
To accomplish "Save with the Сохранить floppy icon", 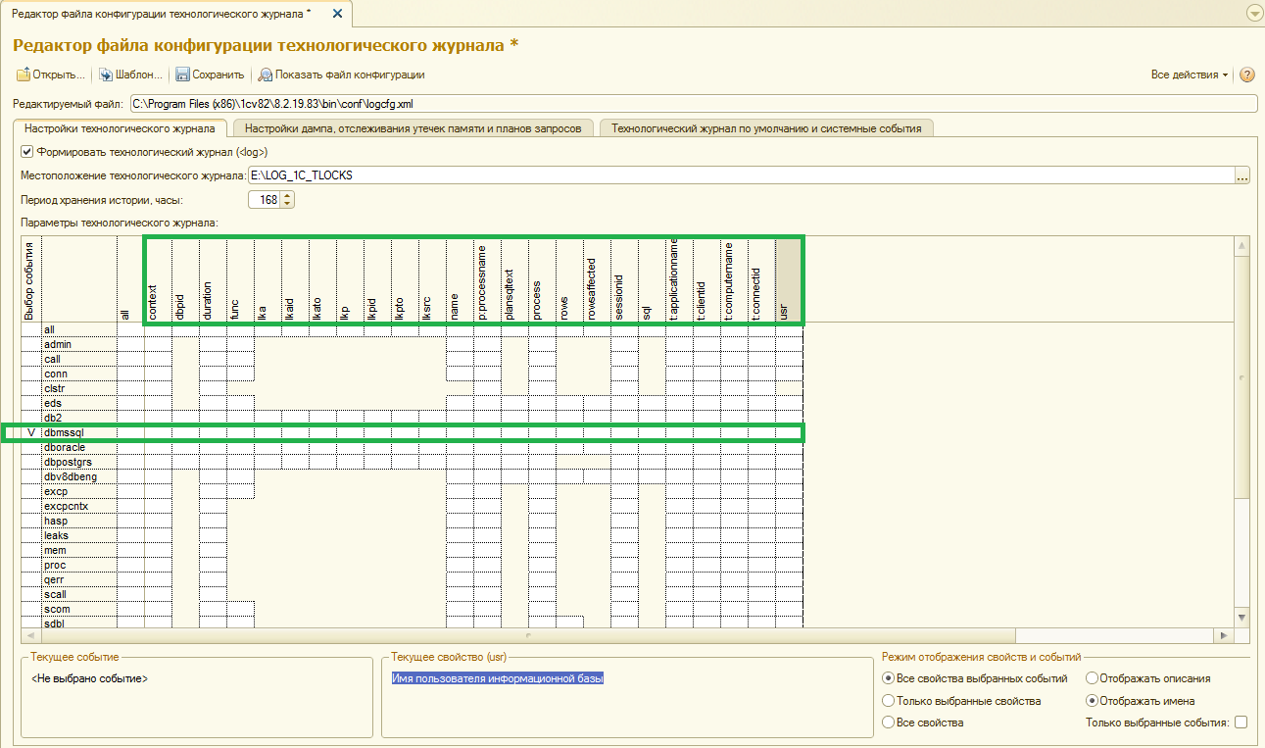I will click(182, 75).
